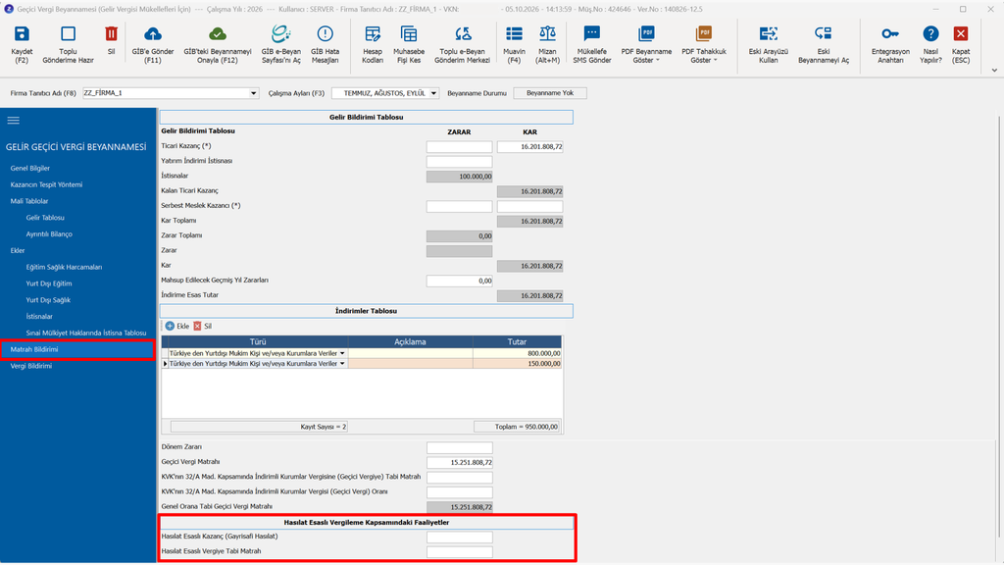Open Çalışma Ayları month dropdown
The width and height of the screenshot is (1004, 565).
tap(433, 93)
